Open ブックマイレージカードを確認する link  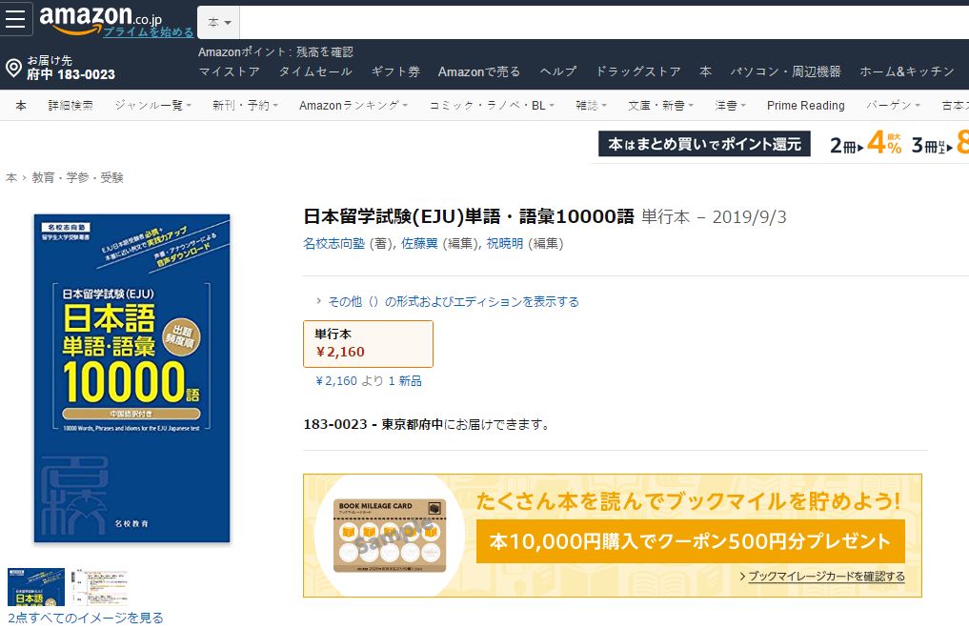click(x=826, y=577)
